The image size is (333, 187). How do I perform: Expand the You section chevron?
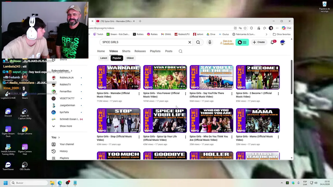coord(59,137)
